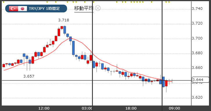211x111 pixels.
Task: Click the Turkish flag icon
Action: pos(13,9)
